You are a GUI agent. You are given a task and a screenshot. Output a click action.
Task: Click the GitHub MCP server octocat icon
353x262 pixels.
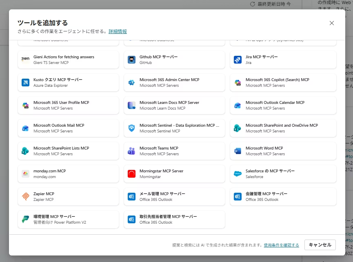131,60
